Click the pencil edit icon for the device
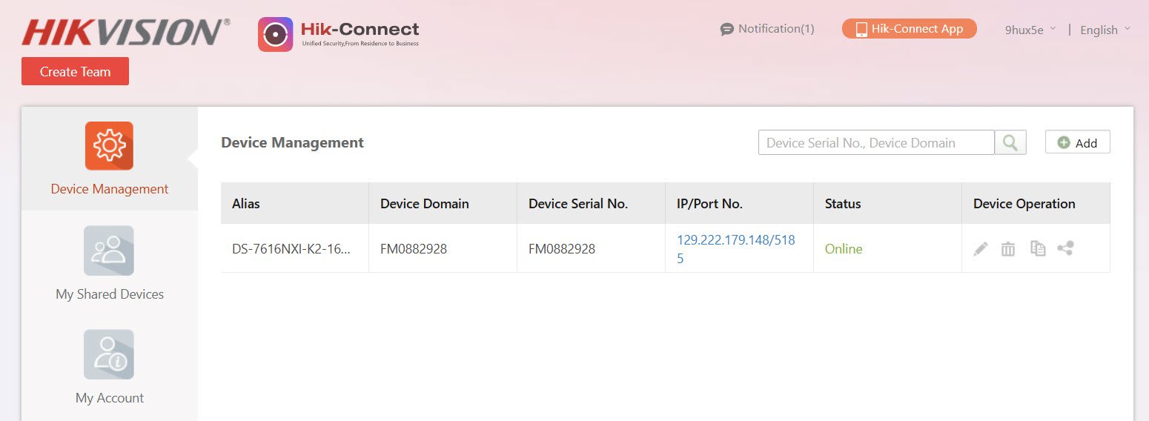The height and width of the screenshot is (421, 1149). pyautogui.click(x=981, y=249)
